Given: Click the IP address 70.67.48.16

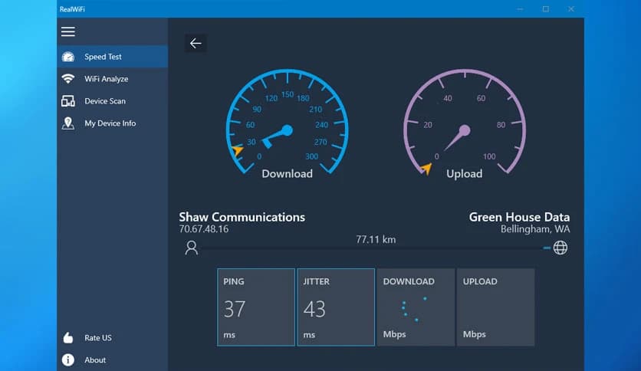Looking at the screenshot, I should [204, 229].
